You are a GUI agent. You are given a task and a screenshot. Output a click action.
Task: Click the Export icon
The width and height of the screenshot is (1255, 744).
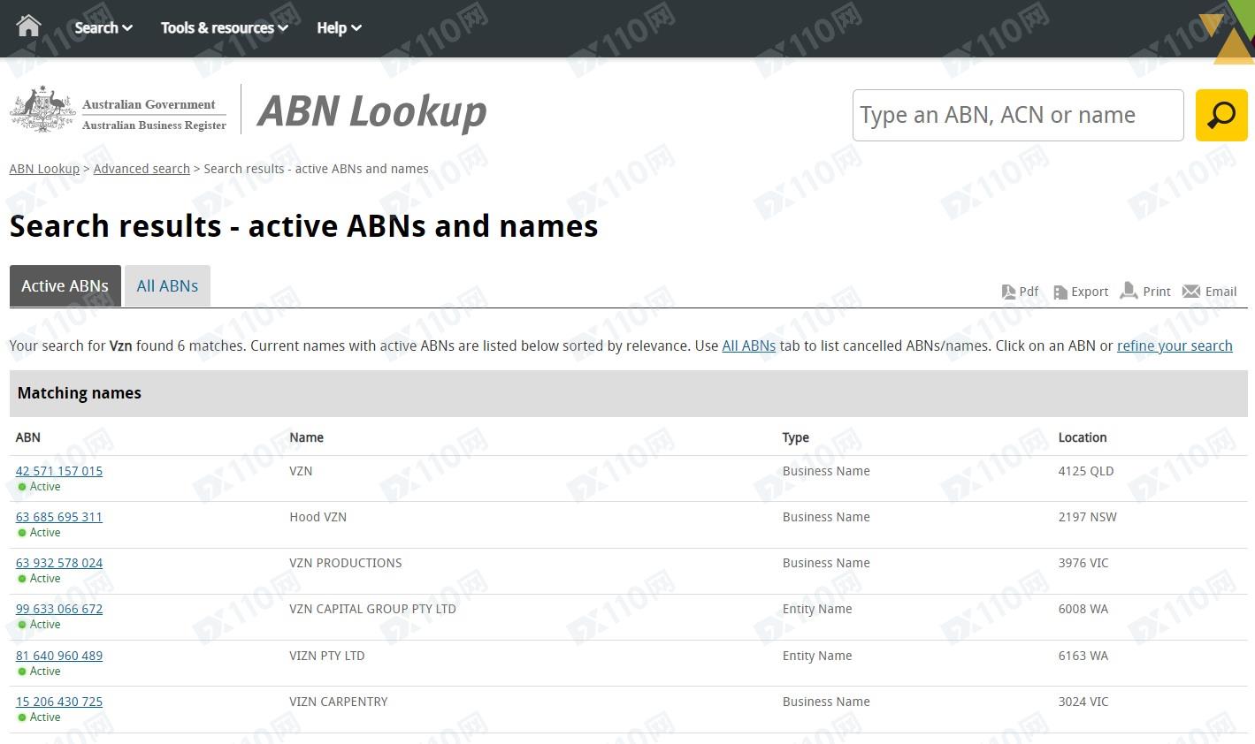tap(1060, 292)
